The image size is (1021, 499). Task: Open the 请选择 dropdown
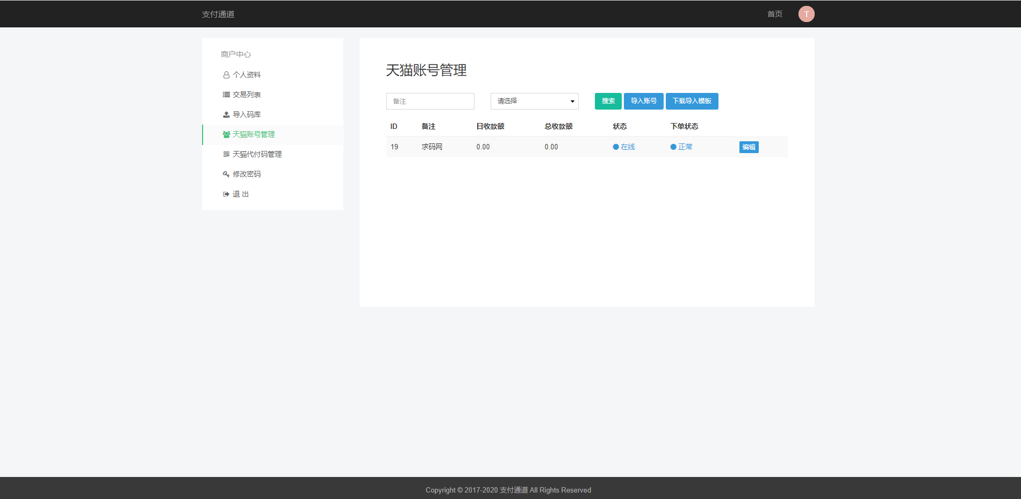pyautogui.click(x=535, y=101)
